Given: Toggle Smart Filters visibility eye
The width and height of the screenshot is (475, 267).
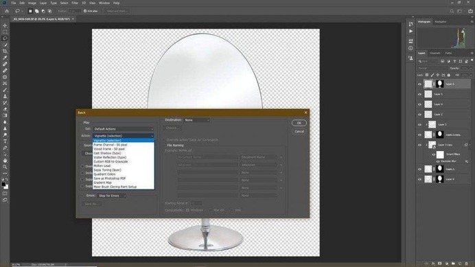Looking at the screenshot, I should 434,154.
